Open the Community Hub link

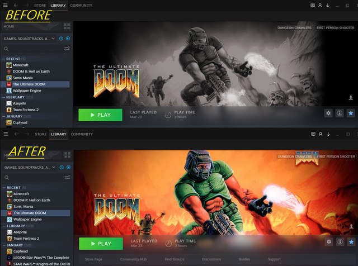(x=133, y=259)
